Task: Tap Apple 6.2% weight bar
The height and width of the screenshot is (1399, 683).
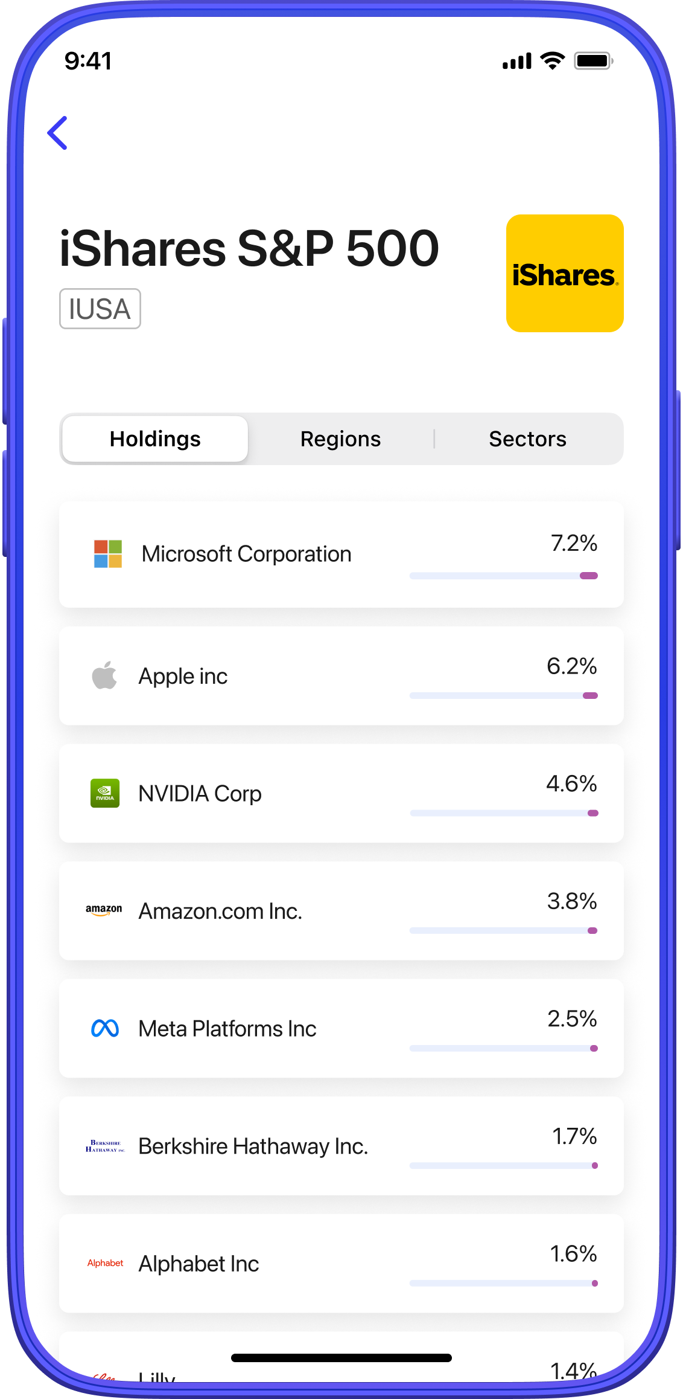Action: point(503,696)
